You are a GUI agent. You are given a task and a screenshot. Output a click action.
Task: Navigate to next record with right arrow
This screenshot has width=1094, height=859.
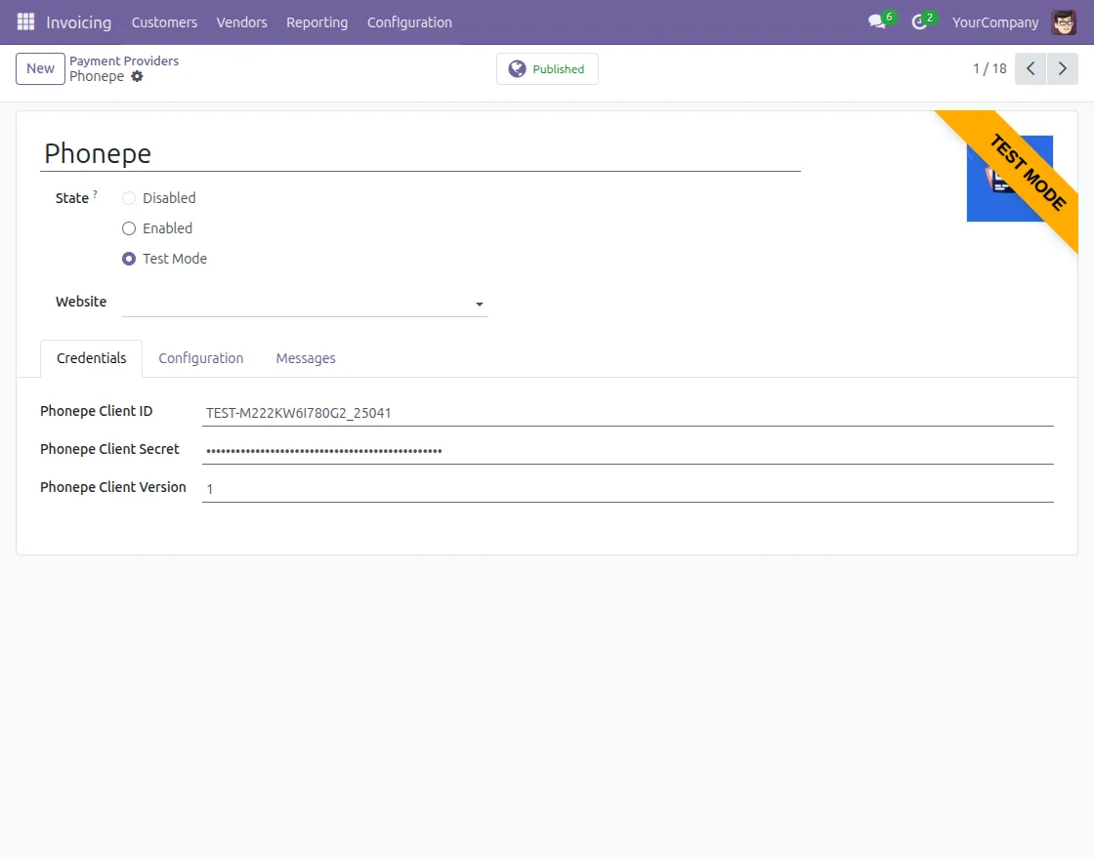[1063, 68]
